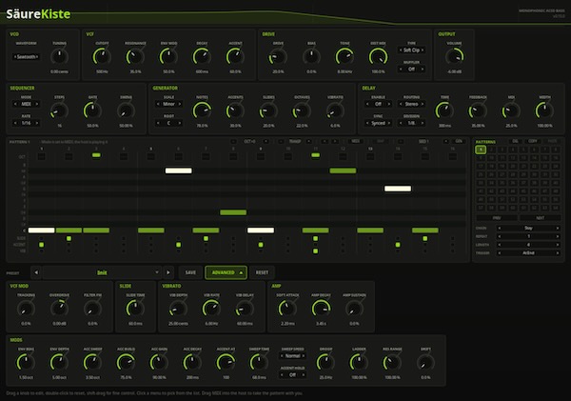Click the plus button beside TRANSP
Image resolution: width=571 pixels, height=401 pixels.
click(308, 141)
